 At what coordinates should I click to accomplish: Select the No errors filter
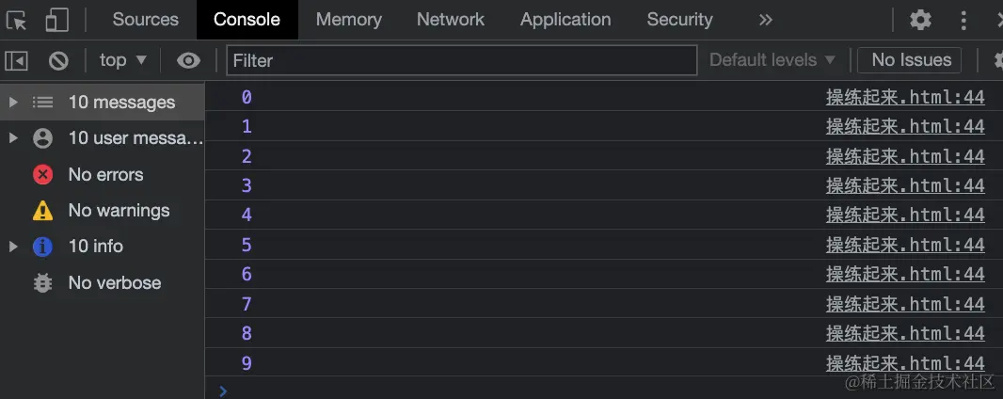click(x=103, y=175)
